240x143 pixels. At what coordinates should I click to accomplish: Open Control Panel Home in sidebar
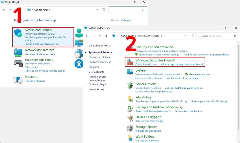tap(99, 45)
